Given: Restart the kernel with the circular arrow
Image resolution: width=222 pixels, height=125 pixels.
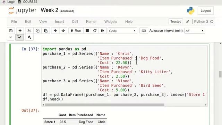Looking at the screenshot, I should click(95, 31).
